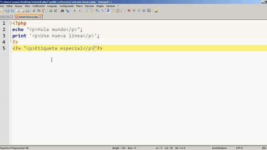This screenshot has width=267, height=150.
Task: Open the Ejecutar menu
Action: tap(89, 6)
